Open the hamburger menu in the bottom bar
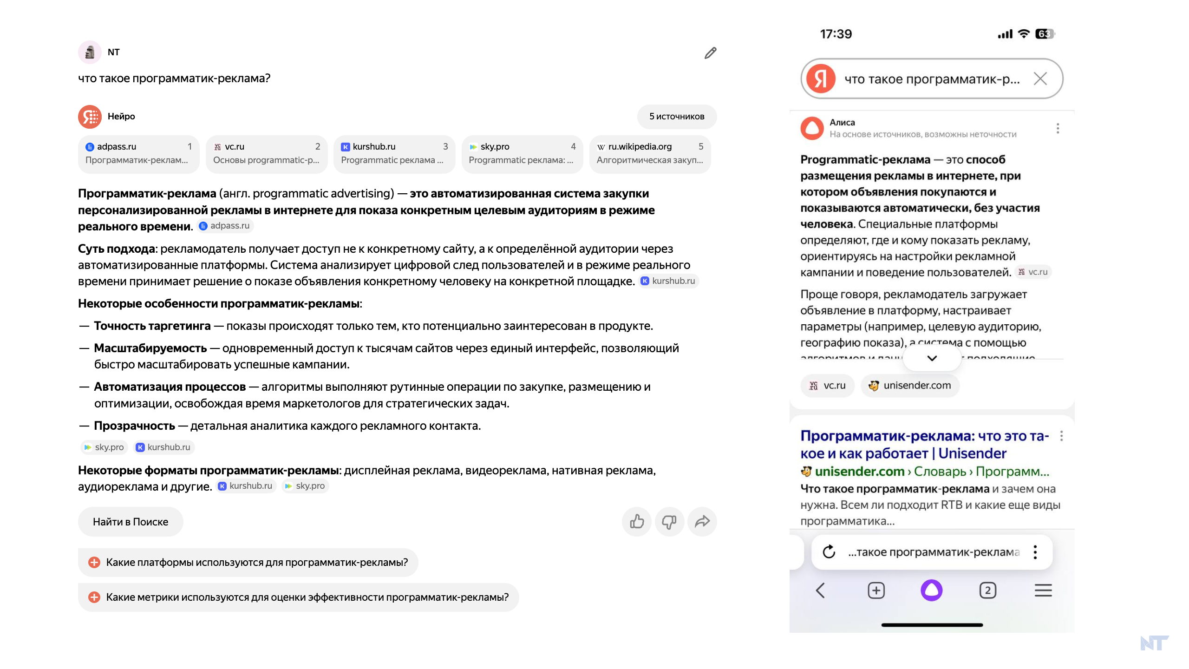This screenshot has height=669, width=1189. coord(1043,590)
